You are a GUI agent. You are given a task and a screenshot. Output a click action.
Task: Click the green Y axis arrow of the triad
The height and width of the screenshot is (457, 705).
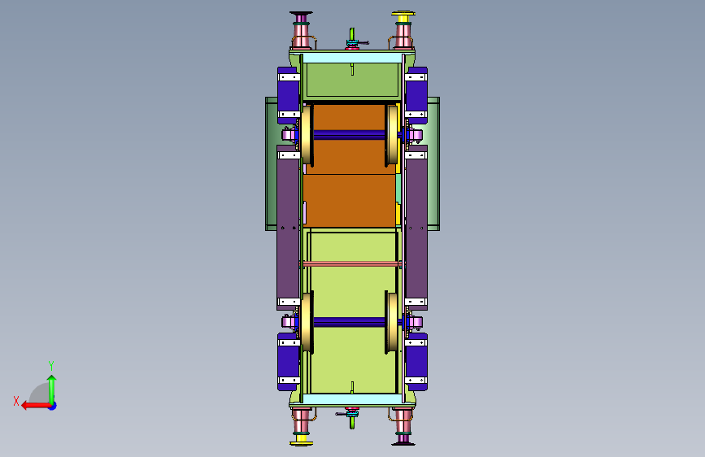[52, 389]
